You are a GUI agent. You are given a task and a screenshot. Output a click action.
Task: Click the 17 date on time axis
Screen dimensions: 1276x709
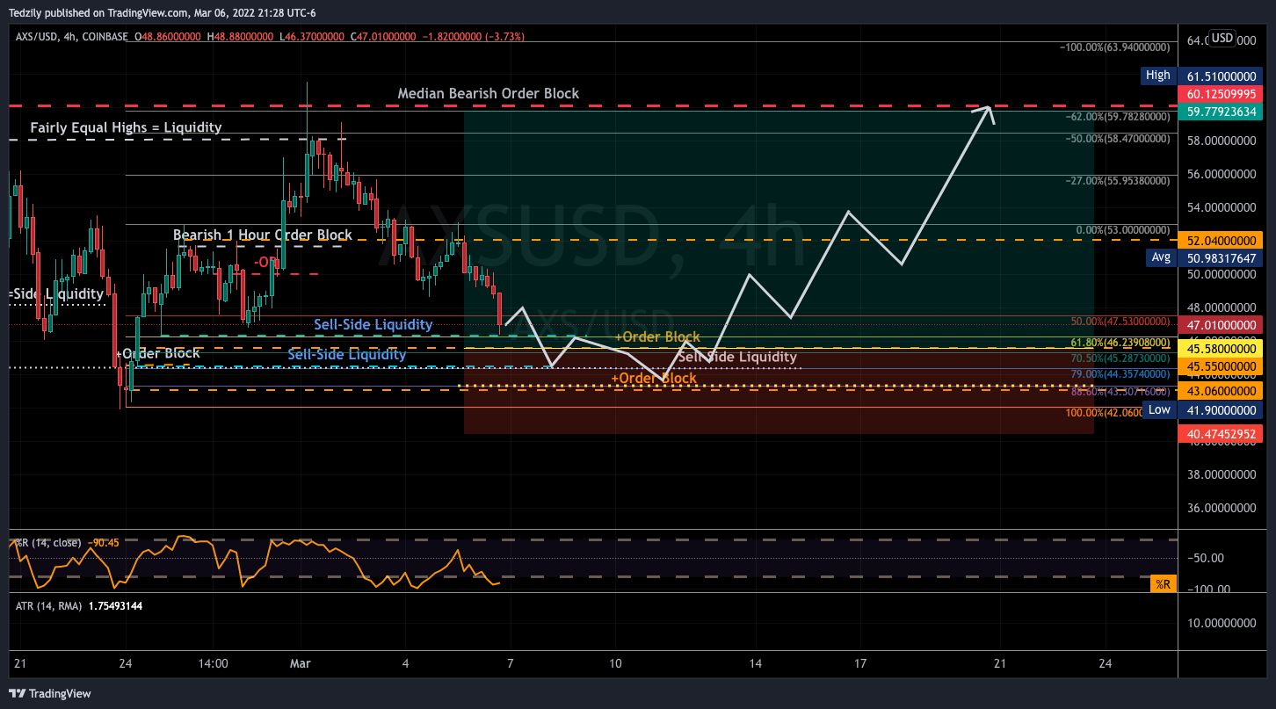[x=859, y=664]
